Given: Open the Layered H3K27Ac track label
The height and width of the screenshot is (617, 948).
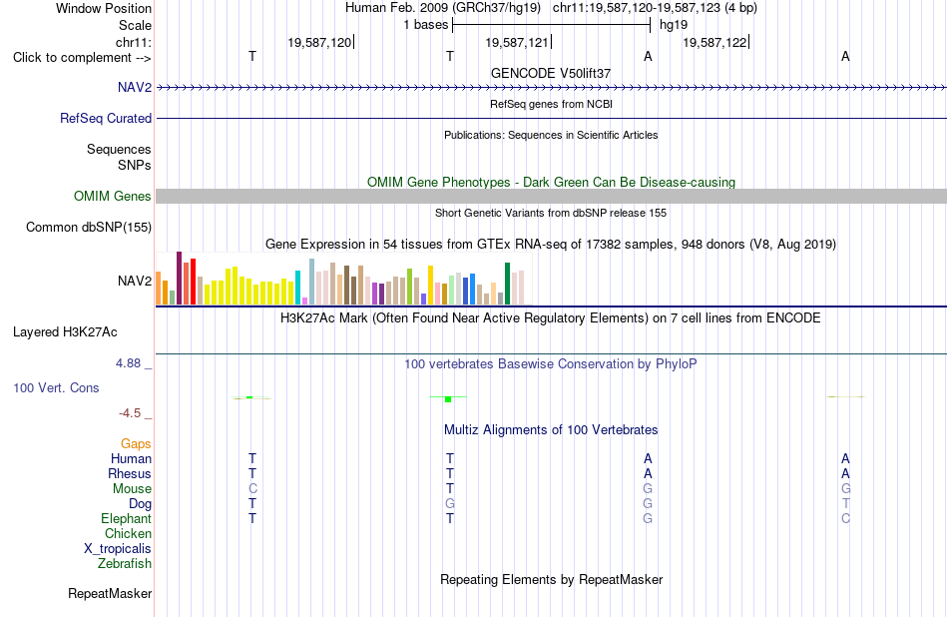Looking at the screenshot, I should (65, 331).
